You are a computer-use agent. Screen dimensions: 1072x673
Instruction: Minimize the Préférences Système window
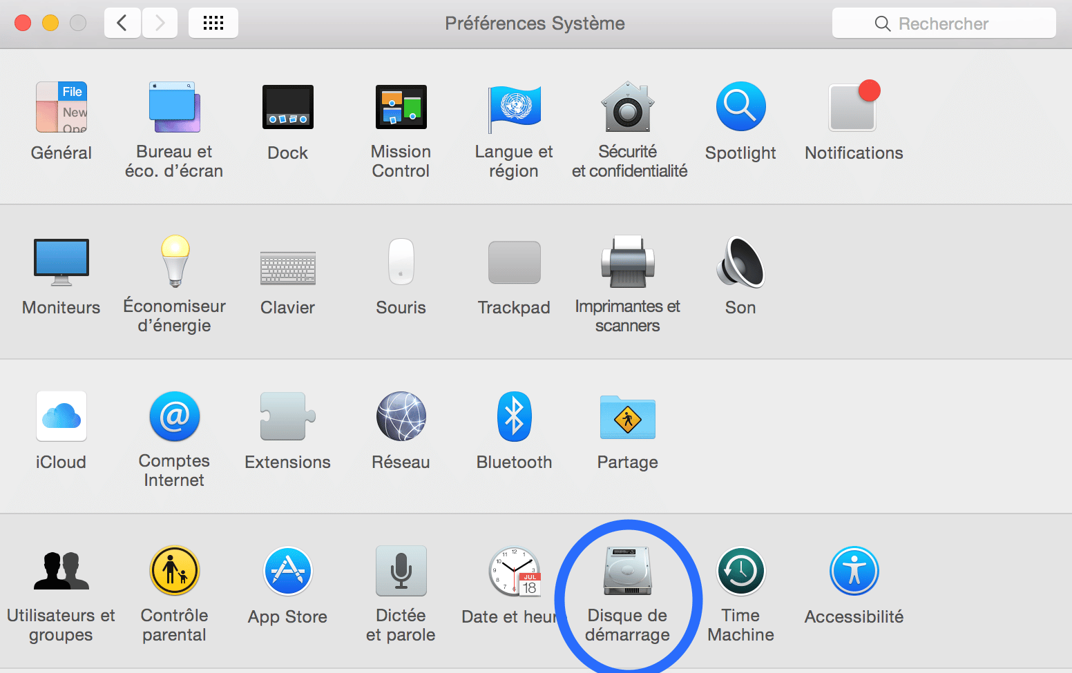click(x=50, y=23)
